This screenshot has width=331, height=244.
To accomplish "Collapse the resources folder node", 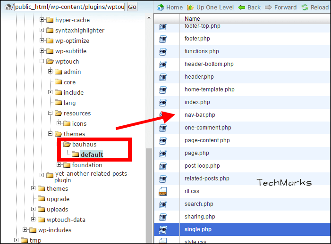I will pyautogui.click(x=51, y=113).
